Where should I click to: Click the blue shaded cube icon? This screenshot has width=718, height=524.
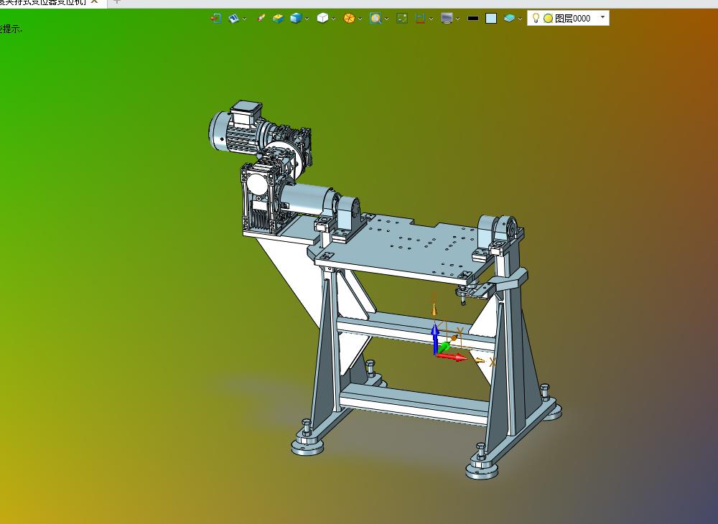click(296, 19)
